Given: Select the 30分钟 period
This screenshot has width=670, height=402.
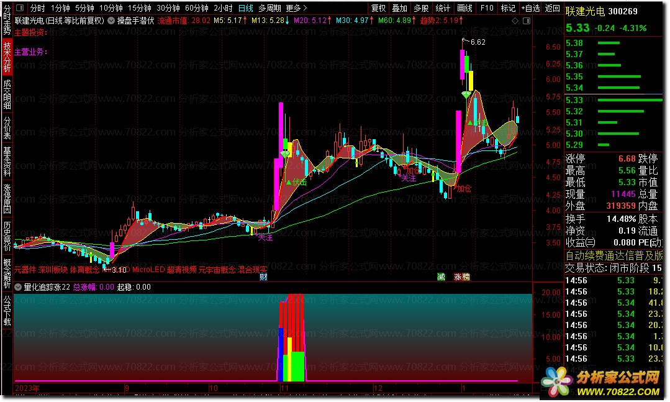Looking at the screenshot, I should [x=168, y=8].
